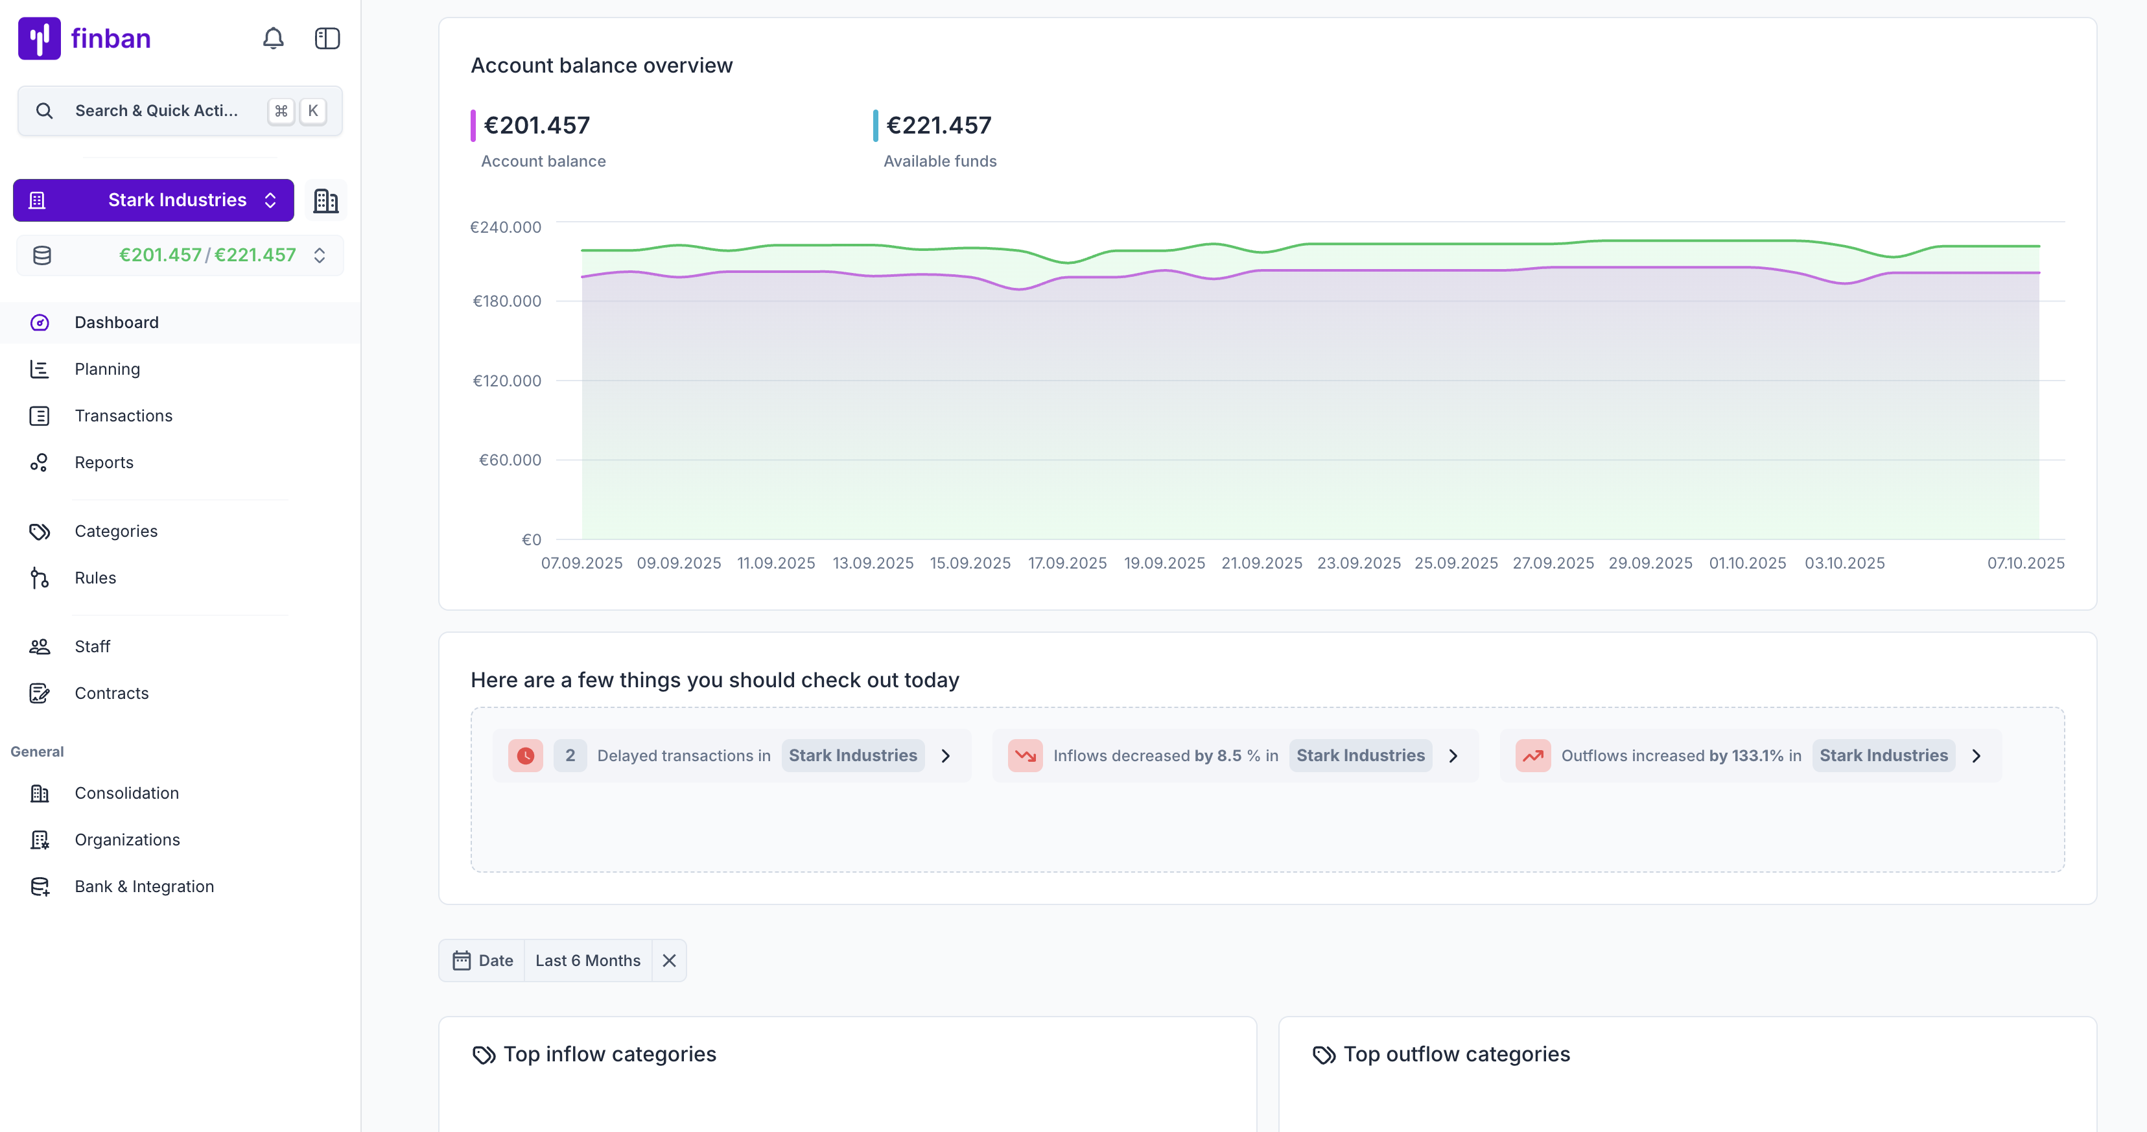Click the blue Available funds legend marker

point(875,125)
